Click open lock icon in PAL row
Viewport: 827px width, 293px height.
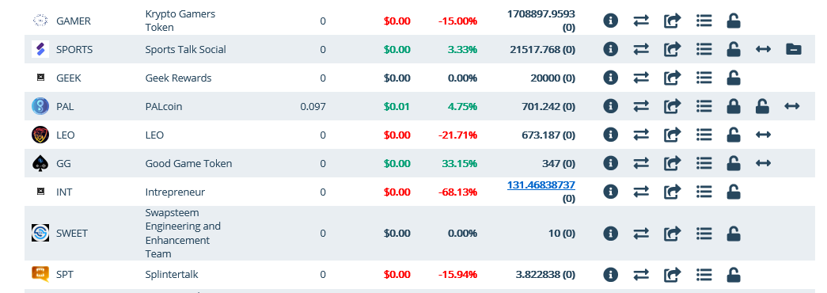click(761, 107)
